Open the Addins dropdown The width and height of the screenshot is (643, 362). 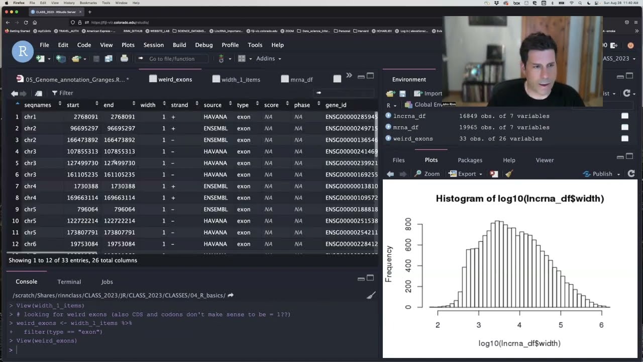click(269, 59)
